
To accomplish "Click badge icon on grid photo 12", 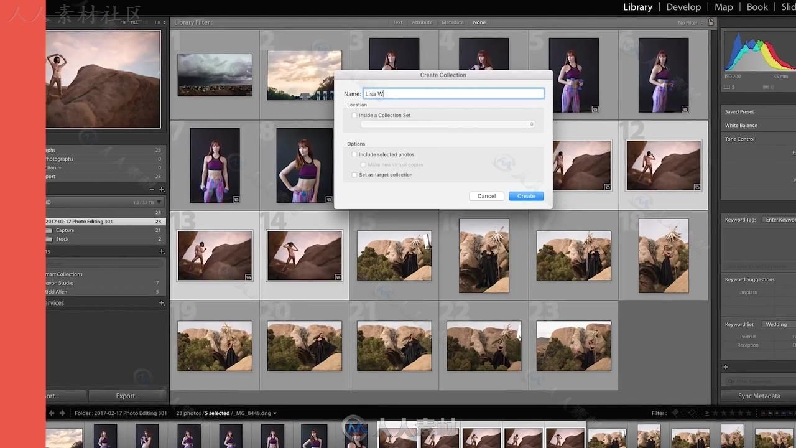I will [697, 187].
